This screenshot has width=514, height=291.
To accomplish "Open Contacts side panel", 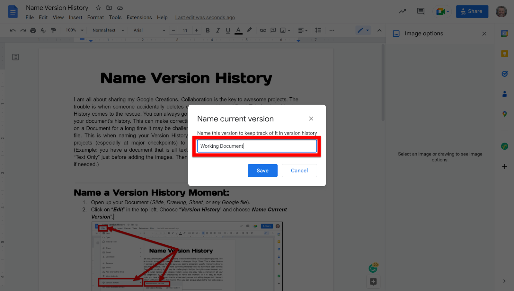I will (504, 94).
